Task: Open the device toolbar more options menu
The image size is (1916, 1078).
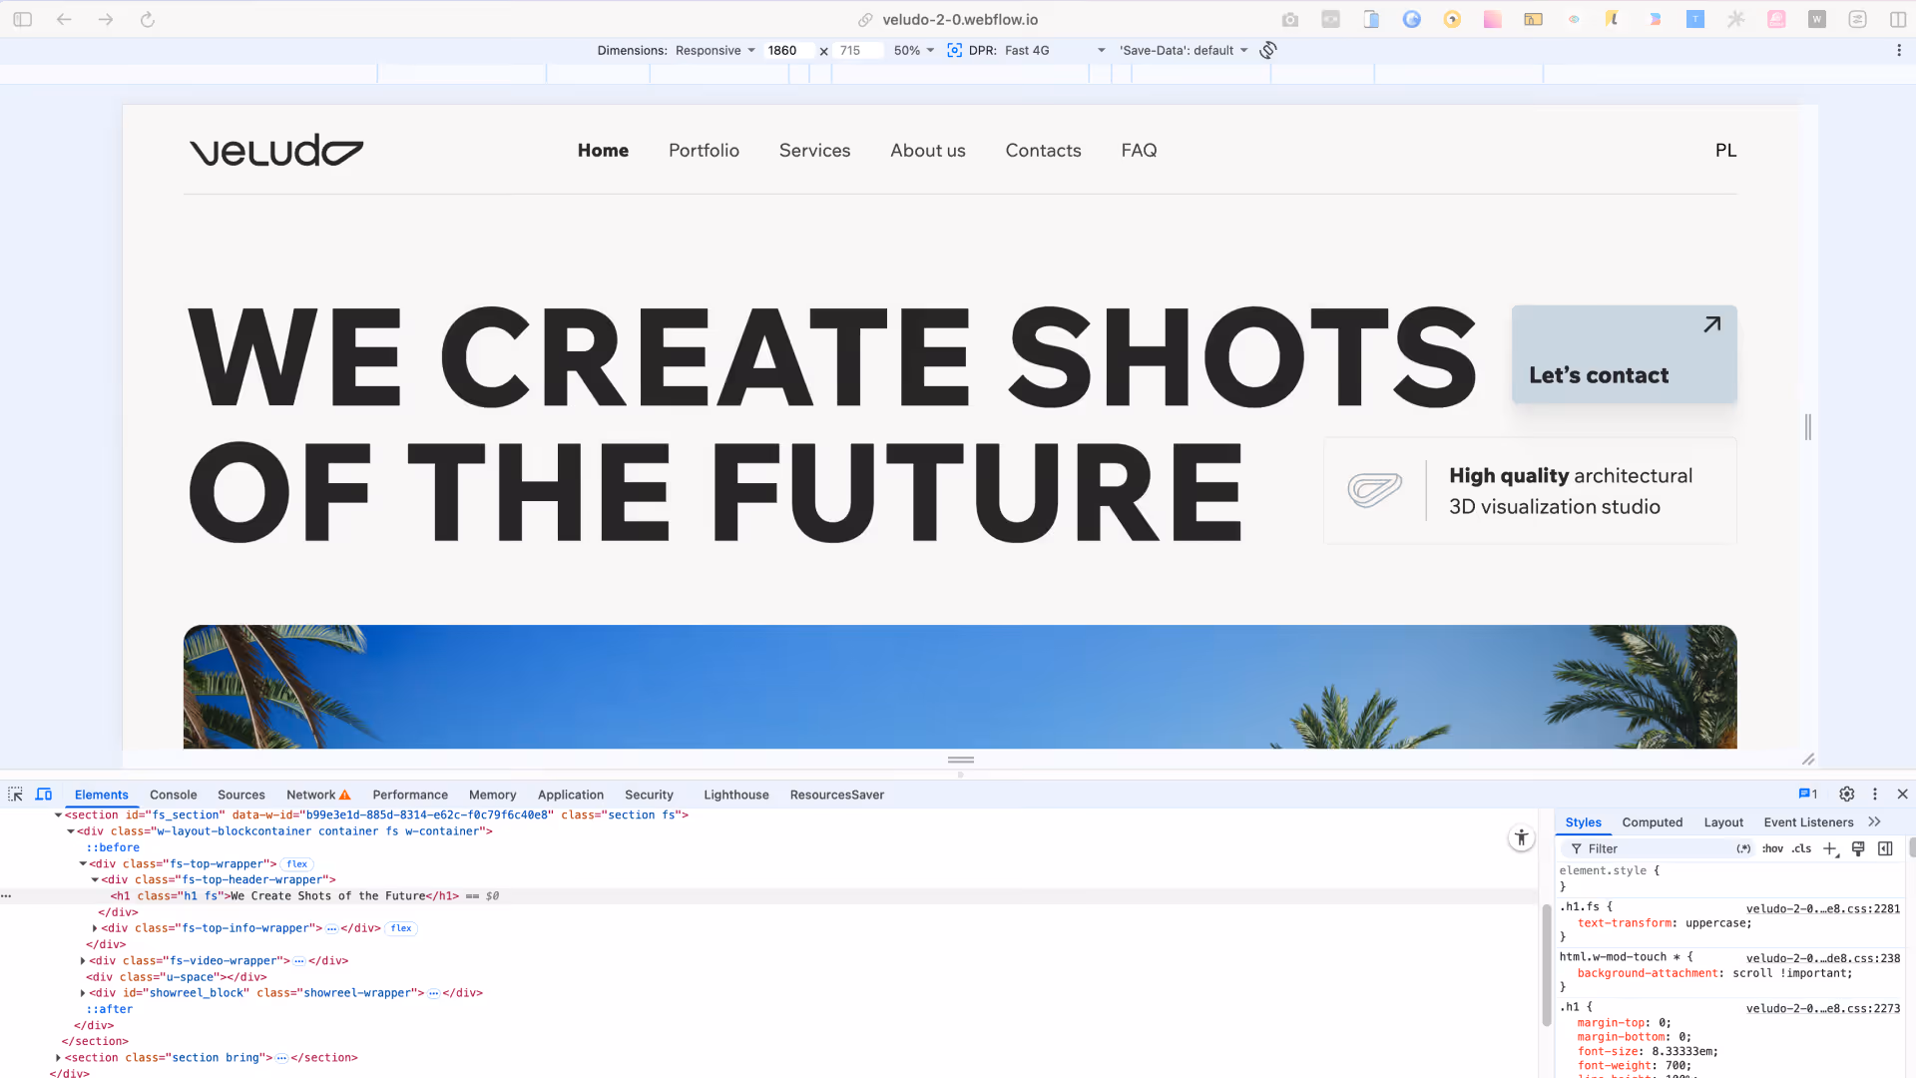Action: tap(1899, 50)
